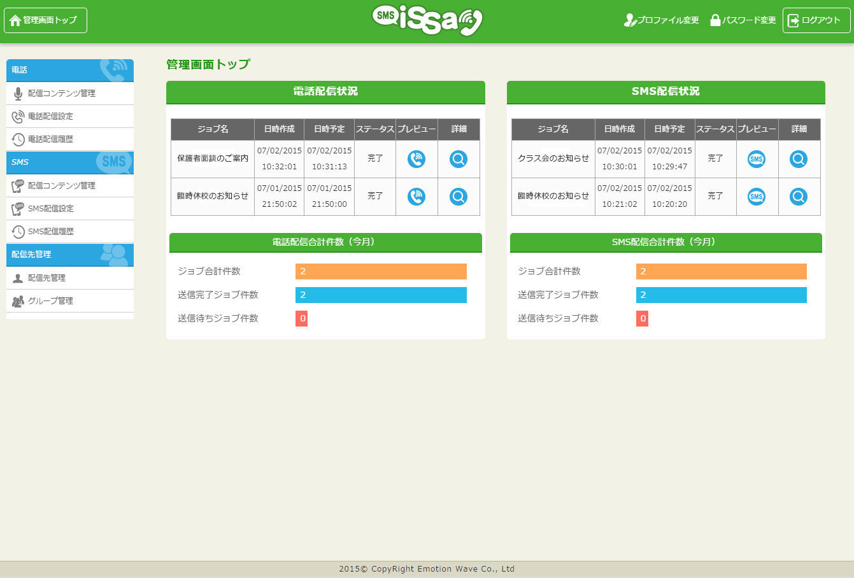Click the 管理画面トップ page heading
Screen dimensions: 854x578
pyautogui.click(x=208, y=64)
